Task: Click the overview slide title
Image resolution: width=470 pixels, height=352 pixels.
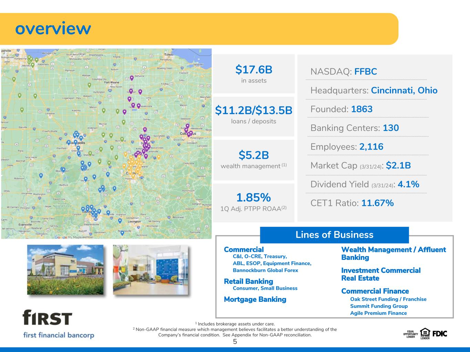Action: point(53,29)
